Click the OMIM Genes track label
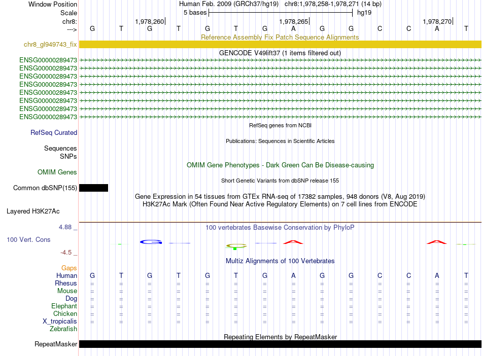This screenshot has height=356, width=482. (57, 172)
